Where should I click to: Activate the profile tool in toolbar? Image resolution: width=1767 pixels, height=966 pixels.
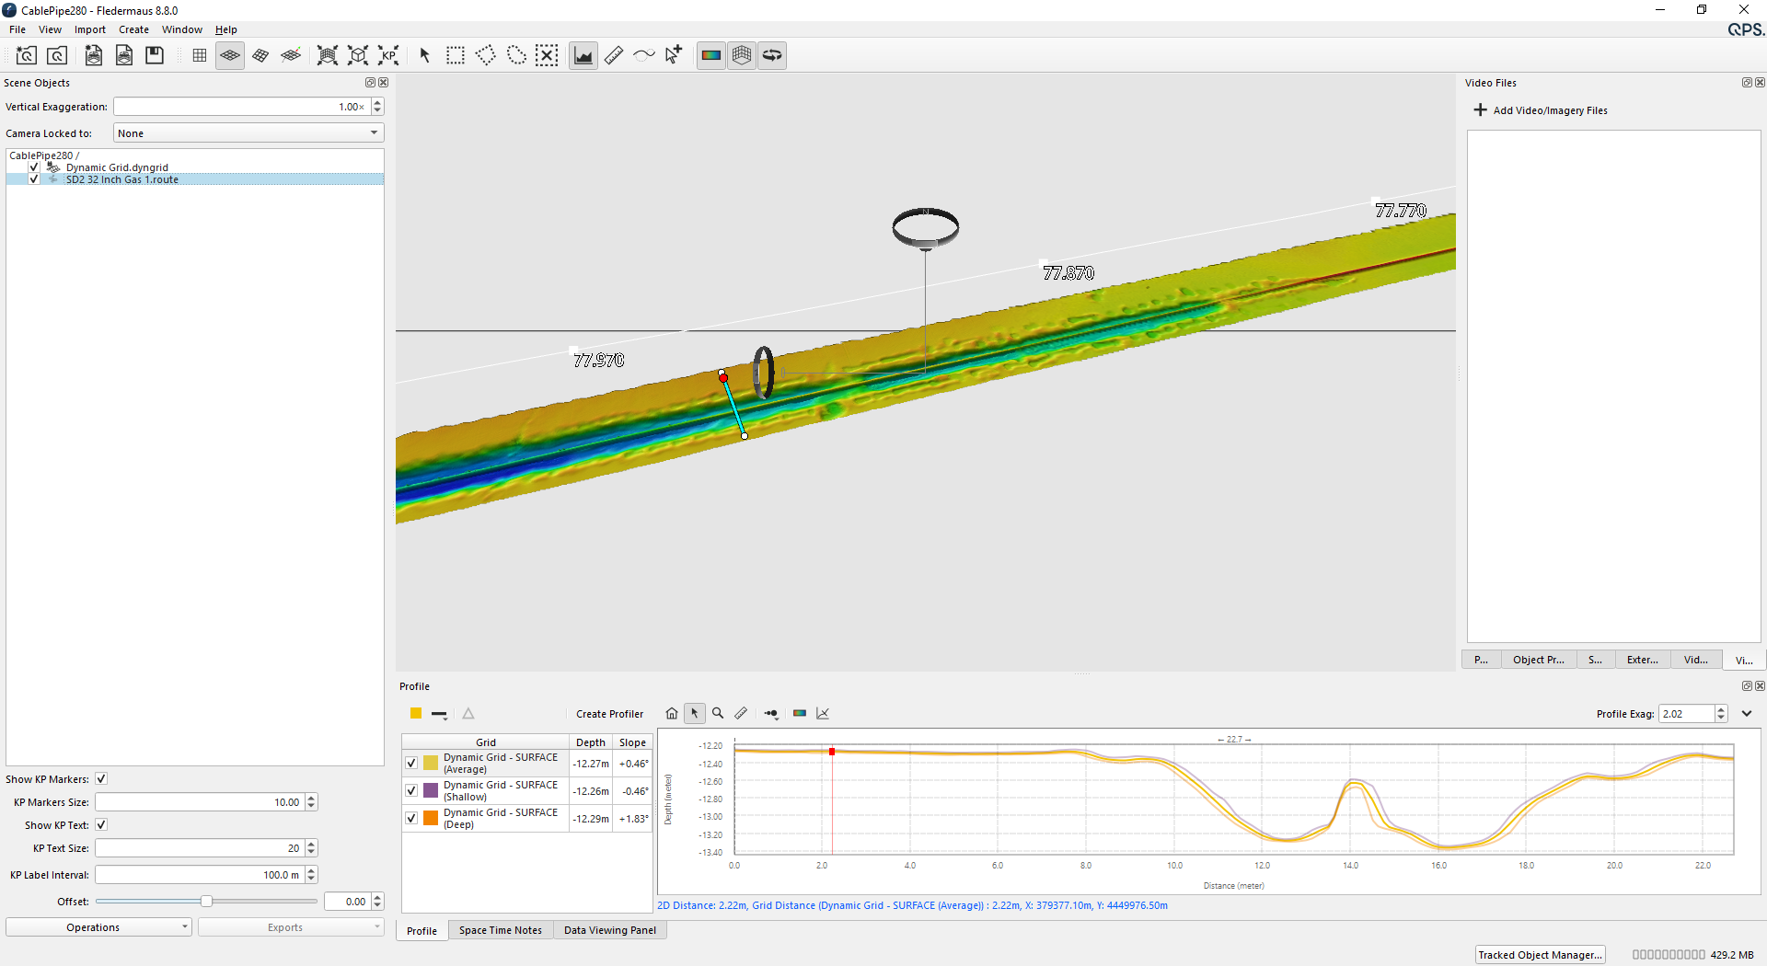pos(583,55)
